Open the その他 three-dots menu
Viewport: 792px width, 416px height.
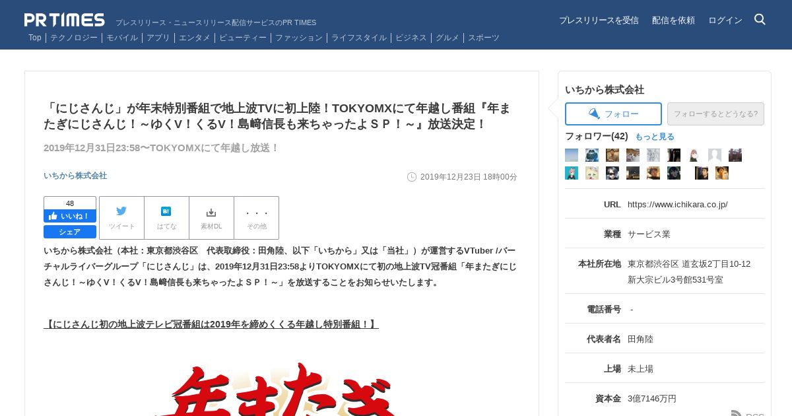(x=257, y=218)
